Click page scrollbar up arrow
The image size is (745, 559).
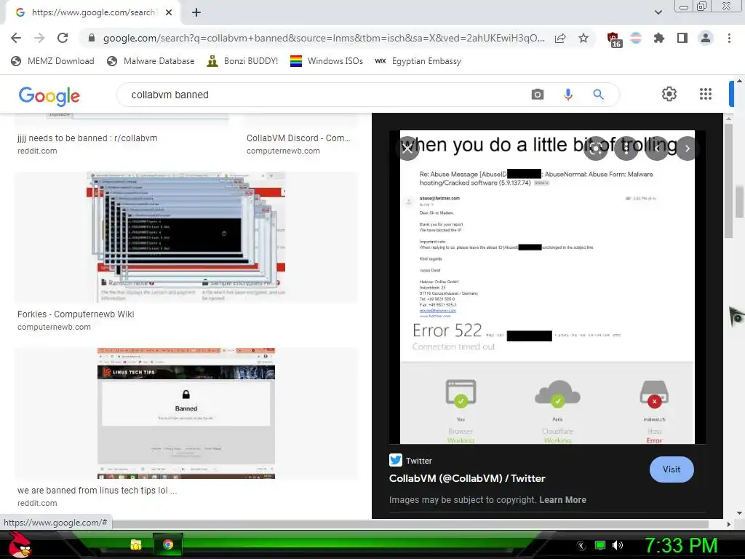(740, 81)
